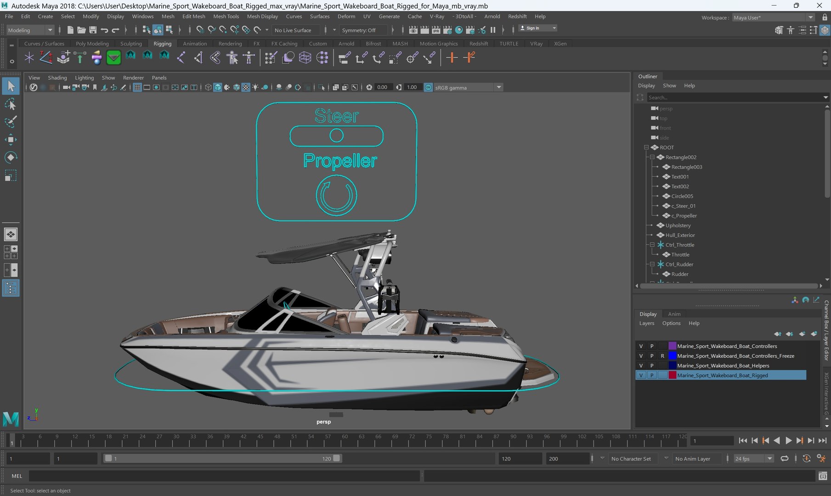Collapse Ctrl_Throttle node in Outliner
This screenshot has width=831, height=496.
point(652,245)
